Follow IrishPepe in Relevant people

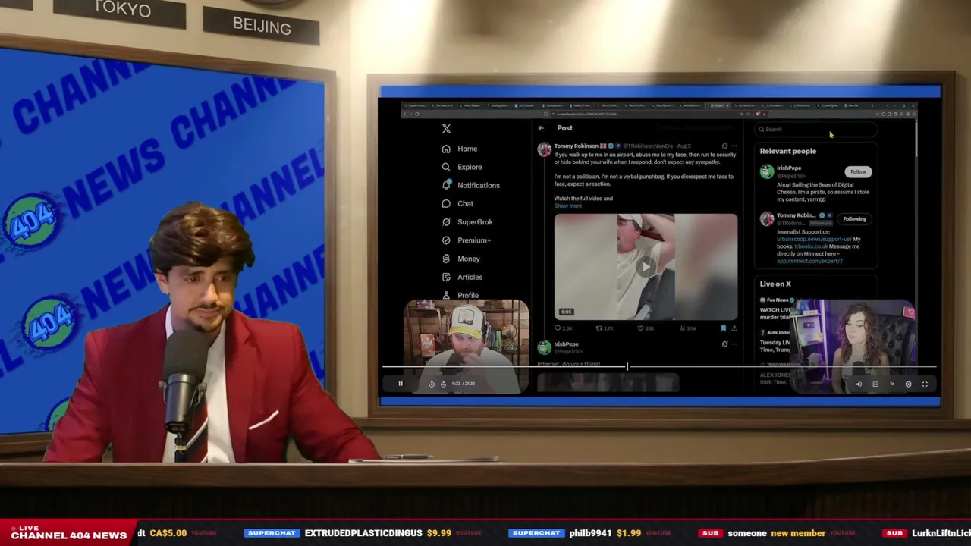point(858,172)
